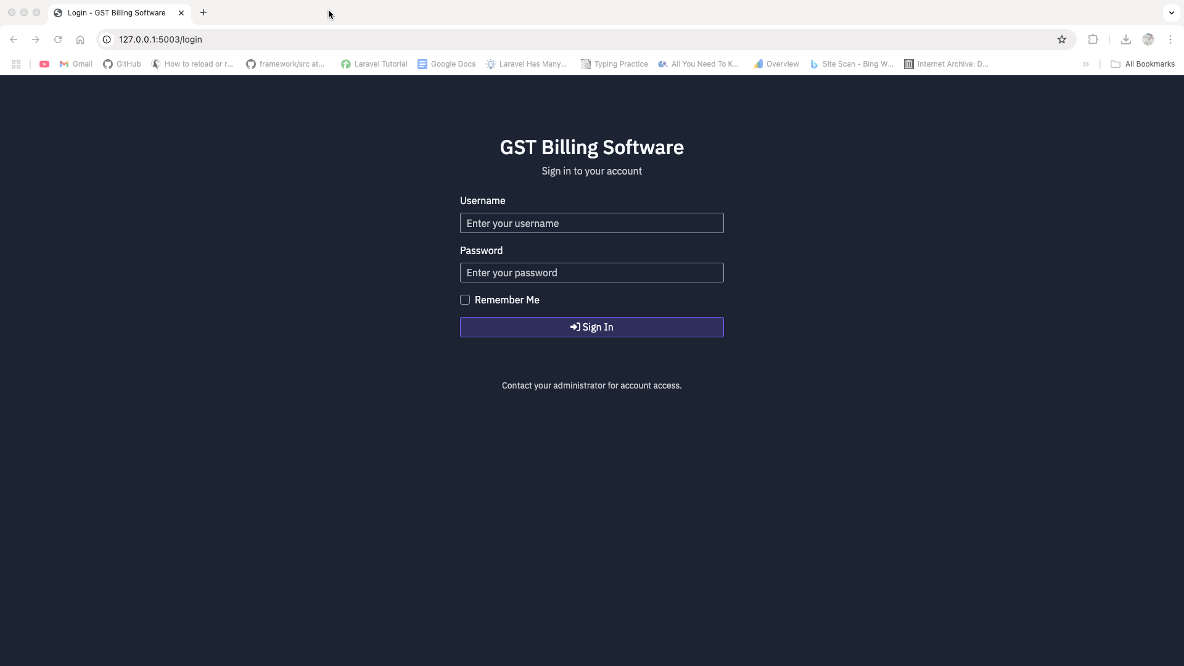Screen dimensions: 1184x666
Task: Focus the Password input field
Action: coord(592,273)
